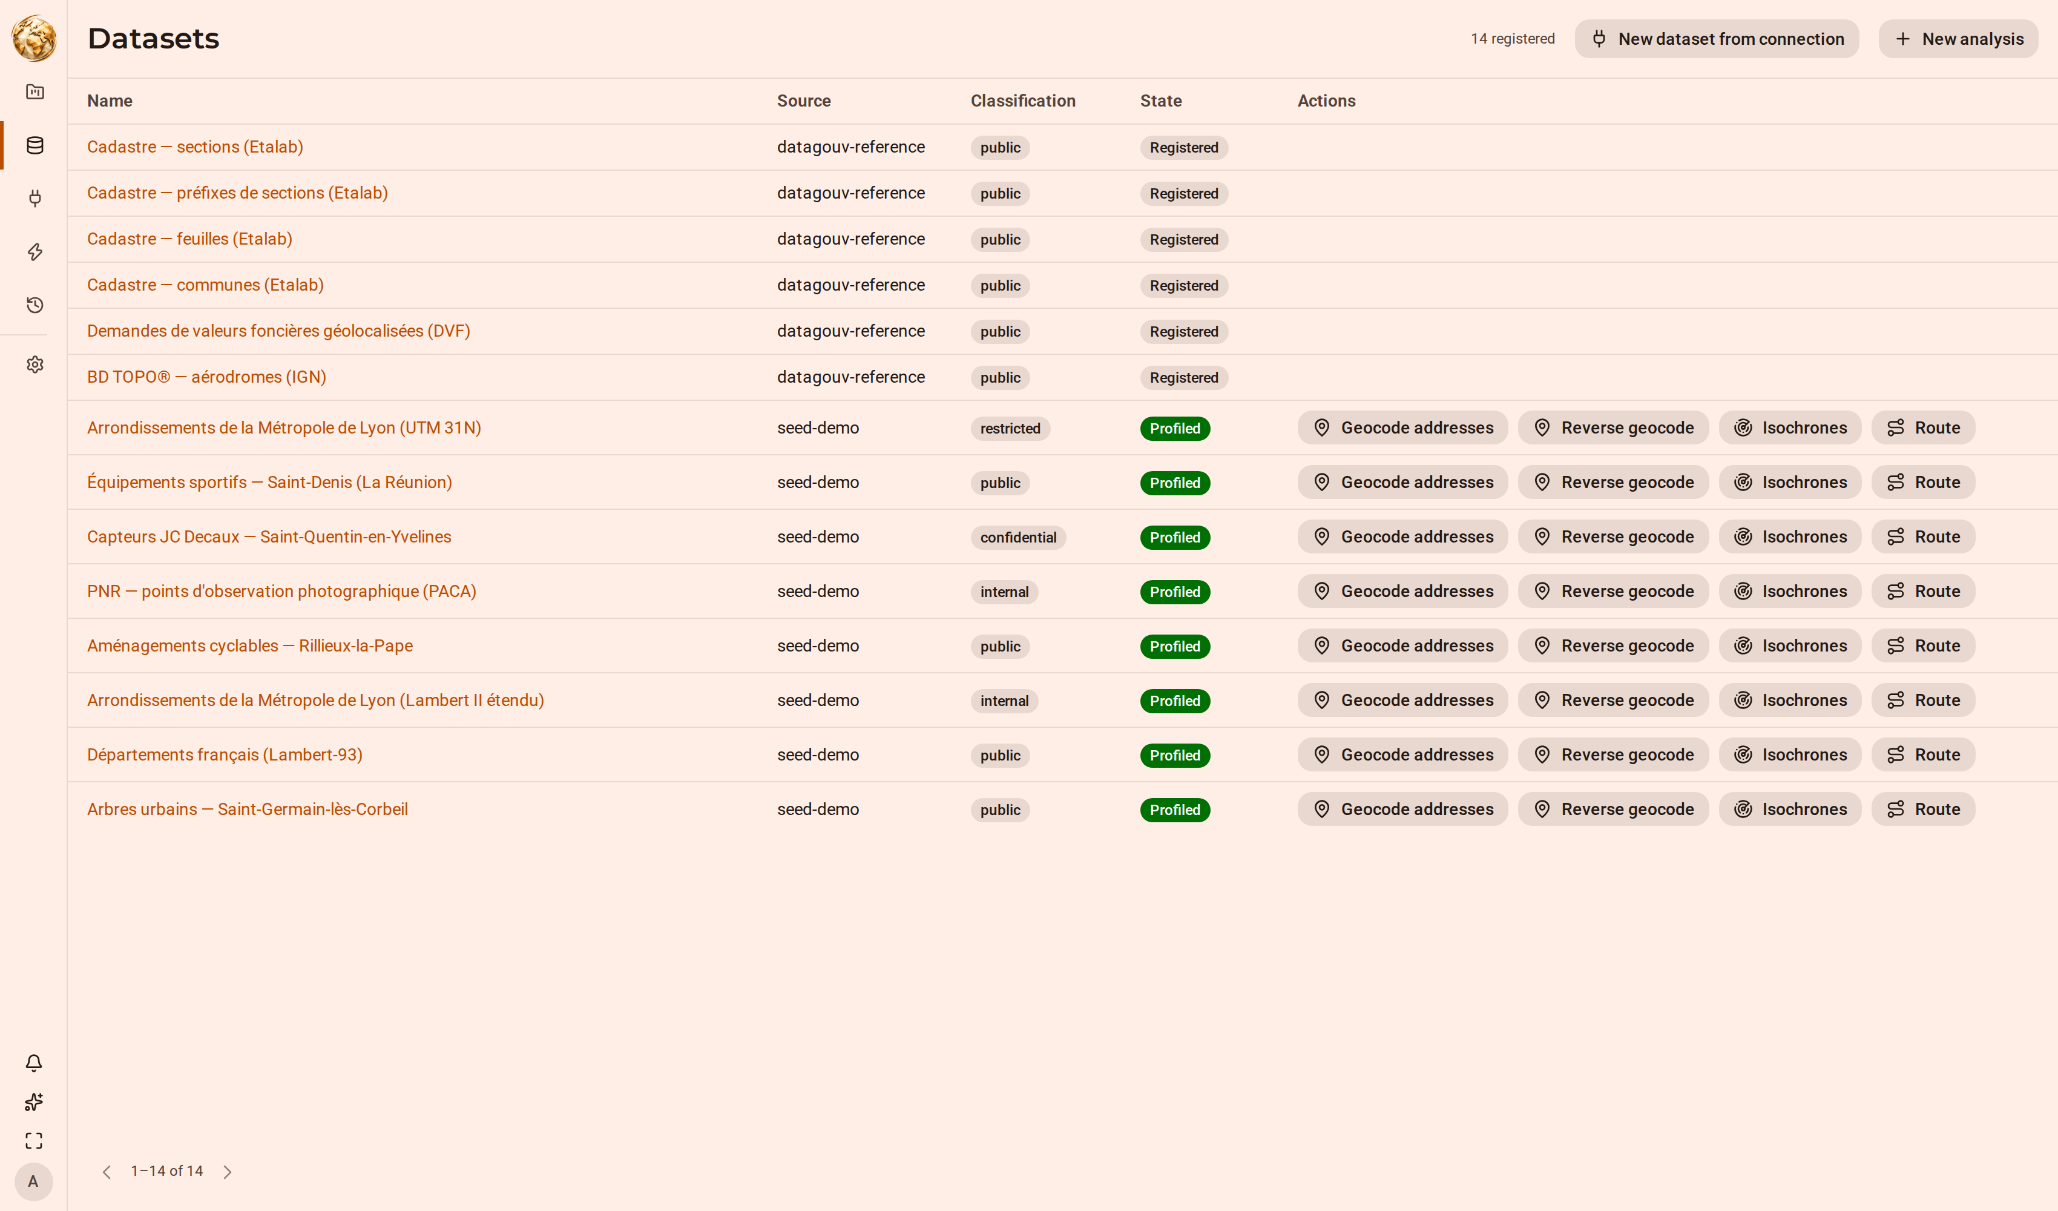This screenshot has width=2058, height=1211.
Task: Reverse geocode the Arbres urbains row
Action: (1613, 809)
